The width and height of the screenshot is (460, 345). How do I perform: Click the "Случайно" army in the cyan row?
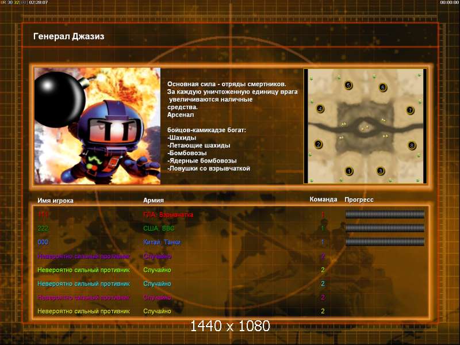157,283
